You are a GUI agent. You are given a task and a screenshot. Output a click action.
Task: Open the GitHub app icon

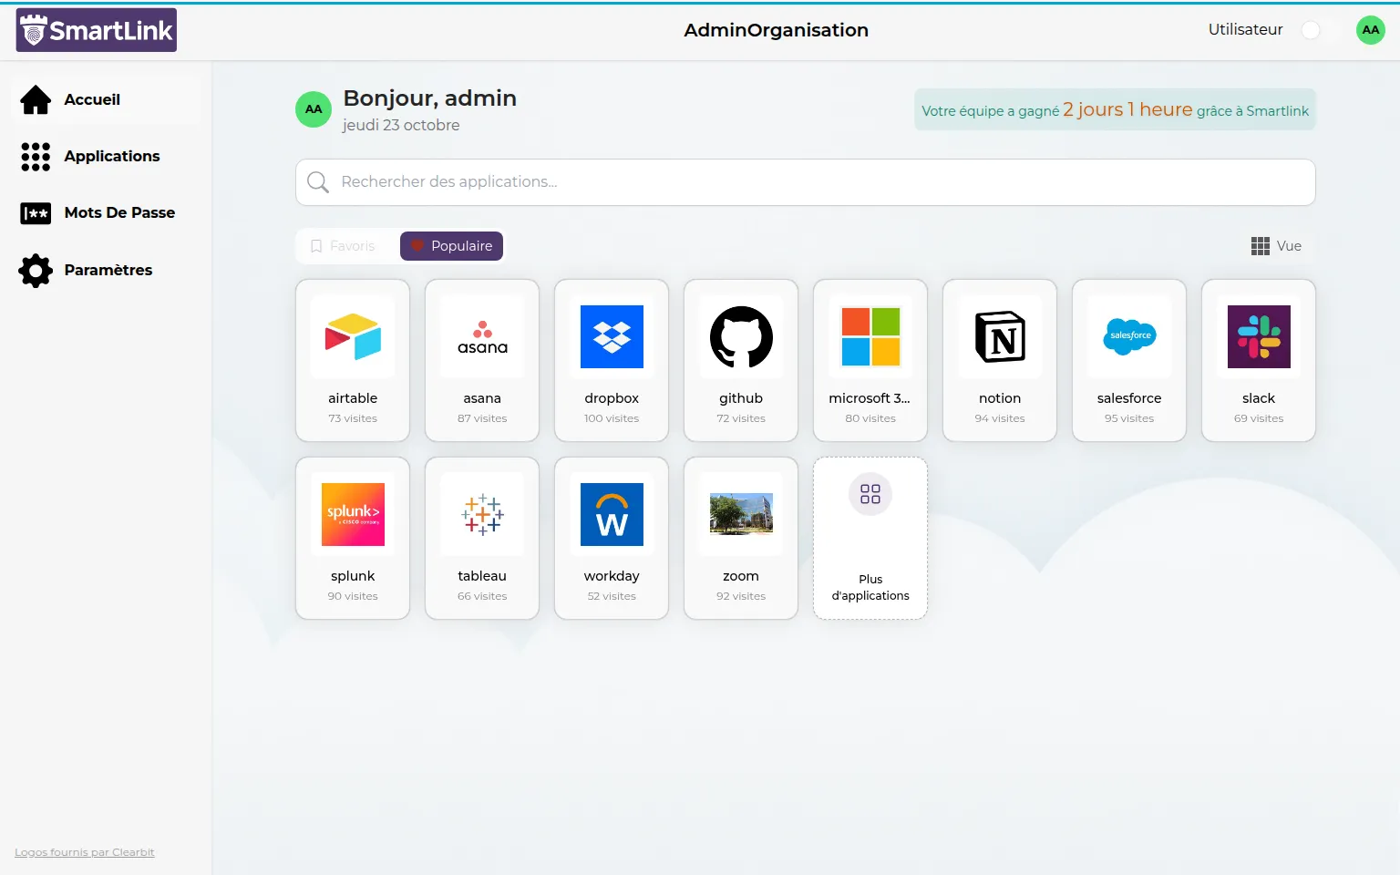[x=741, y=337]
